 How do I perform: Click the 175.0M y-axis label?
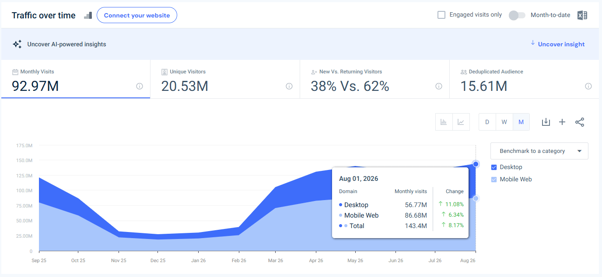click(x=24, y=145)
